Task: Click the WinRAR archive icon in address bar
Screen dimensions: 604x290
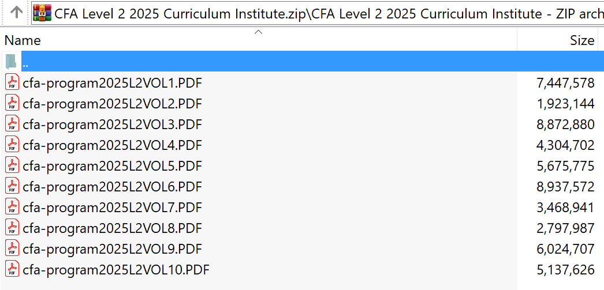Action: point(42,13)
